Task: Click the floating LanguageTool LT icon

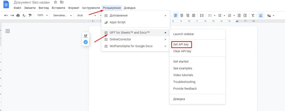Action: pyautogui.click(x=86, y=36)
